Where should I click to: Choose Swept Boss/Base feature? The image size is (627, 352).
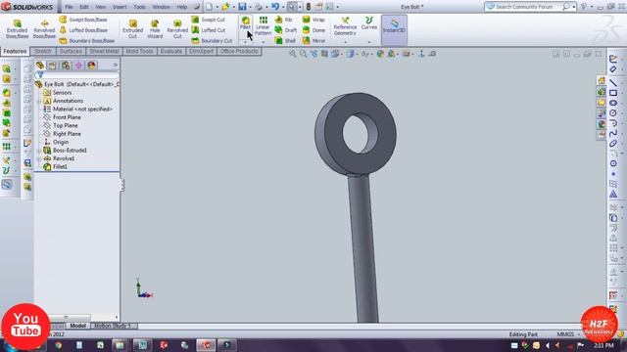(x=83, y=20)
